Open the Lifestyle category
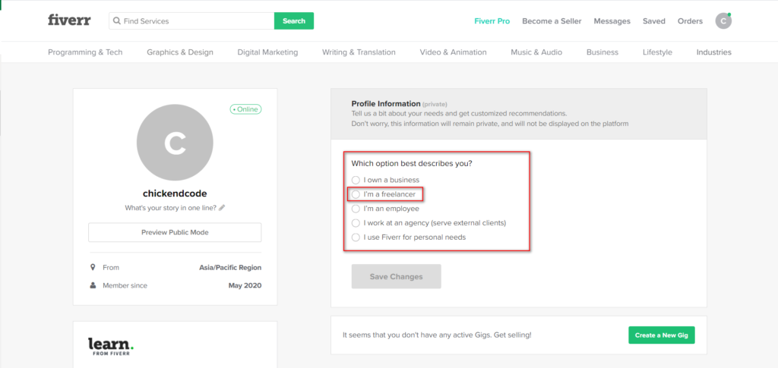The height and width of the screenshot is (368, 778). tap(657, 52)
